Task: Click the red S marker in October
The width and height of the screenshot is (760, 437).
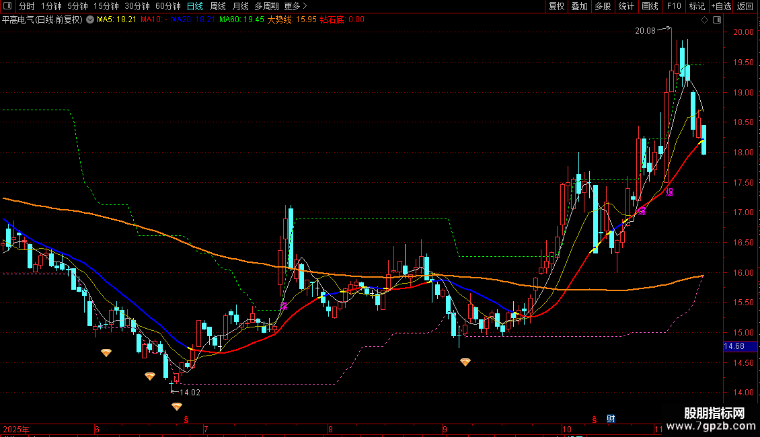Action: (x=595, y=419)
